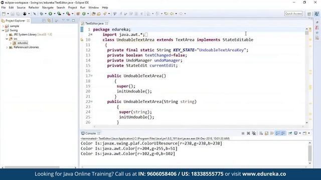Open the Refactor menu
Screen dimensions: 321x180
34,7
